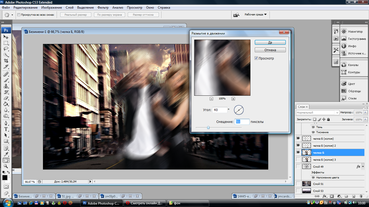Viewport: 369px width, 207px height.
Task: Open the Навигатор panel
Action: pyautogui.click(x=353, y=32)
